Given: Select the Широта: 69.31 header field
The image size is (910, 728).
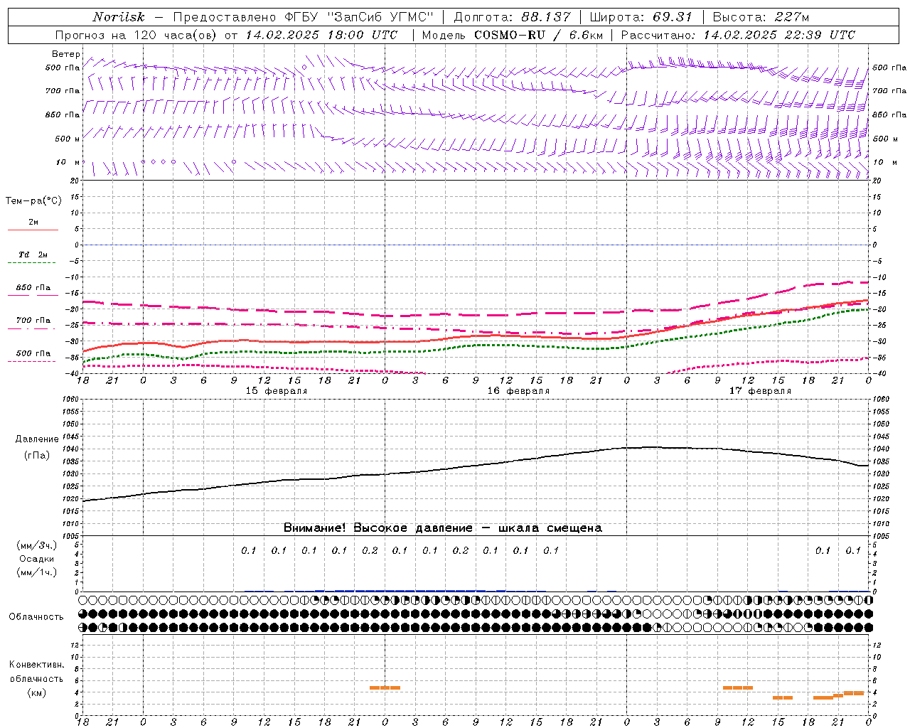Looking at the screenshot, I should [x=640, y=17].
